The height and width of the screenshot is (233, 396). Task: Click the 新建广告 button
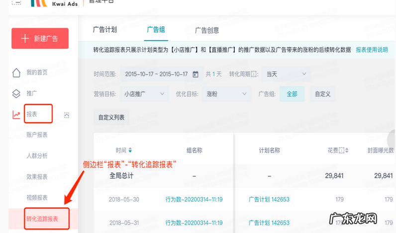40,38
